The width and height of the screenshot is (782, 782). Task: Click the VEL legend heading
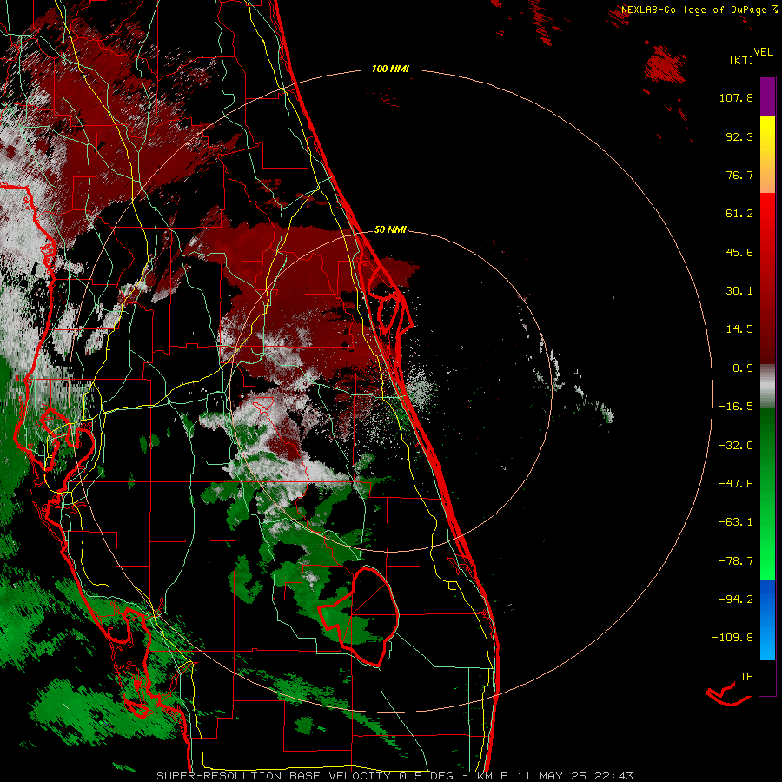coord(763,52)
